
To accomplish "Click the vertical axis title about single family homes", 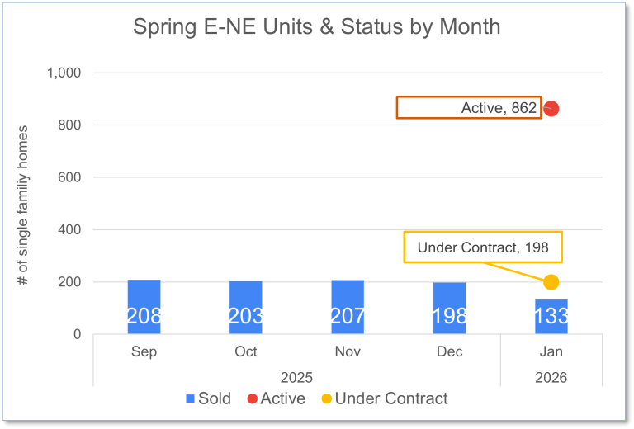I will 23,206.
